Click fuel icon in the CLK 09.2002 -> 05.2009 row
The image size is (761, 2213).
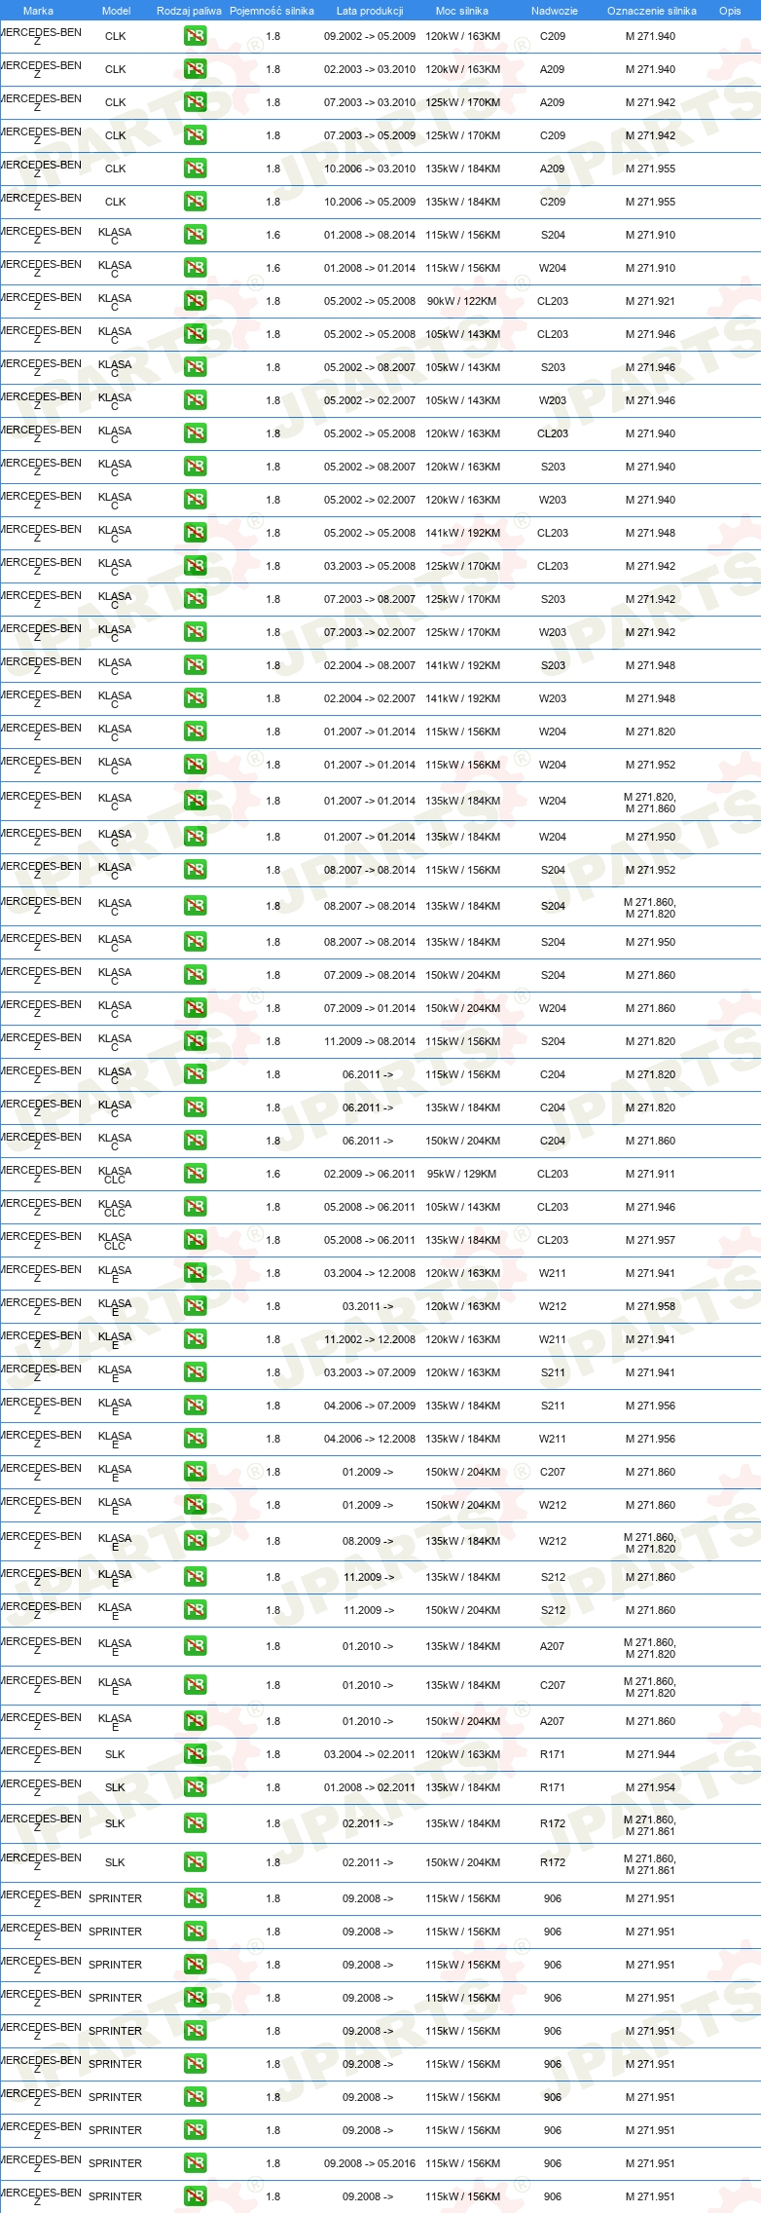click(x=196, y=36)
